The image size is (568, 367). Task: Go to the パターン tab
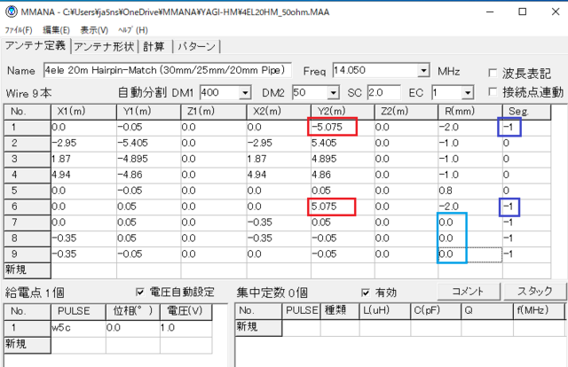(x=197, y=46)
